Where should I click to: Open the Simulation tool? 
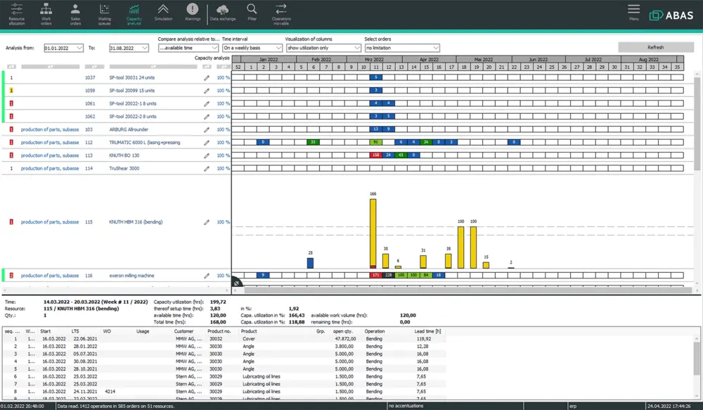pyautogui.click(x=163, y=13)
